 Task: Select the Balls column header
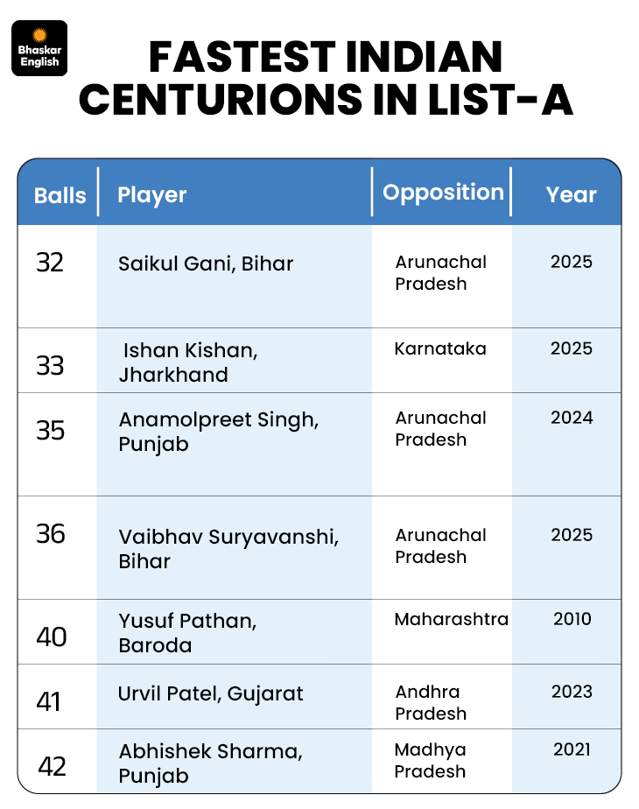(x=60, y=194)
